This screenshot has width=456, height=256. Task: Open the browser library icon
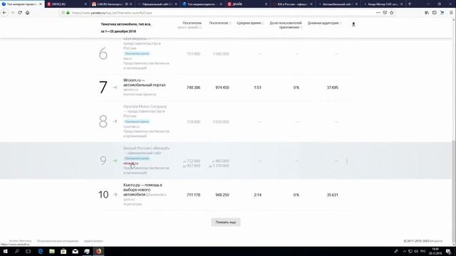click(427, 13)
